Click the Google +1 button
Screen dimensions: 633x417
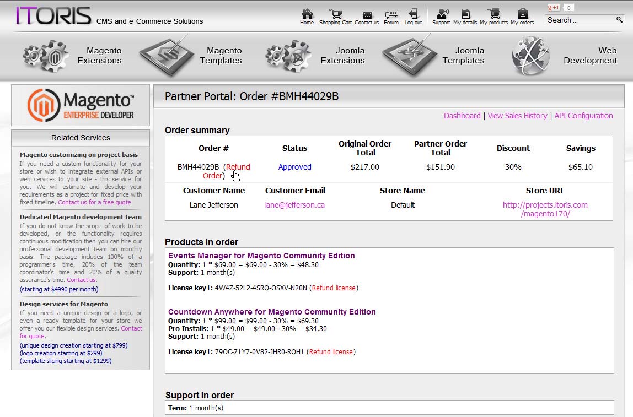554,8
